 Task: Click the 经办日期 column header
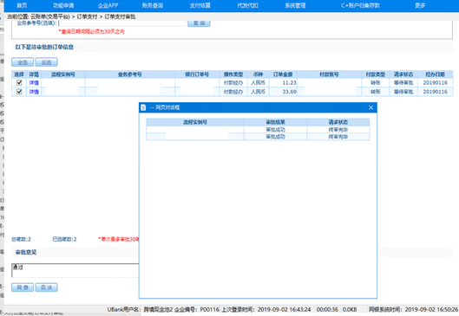[436, 74]
